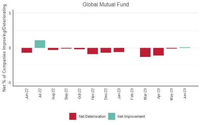Click the Oct-22 axis label
The height and width of the screenshot is (125, 201).
(x=79, y=94)
